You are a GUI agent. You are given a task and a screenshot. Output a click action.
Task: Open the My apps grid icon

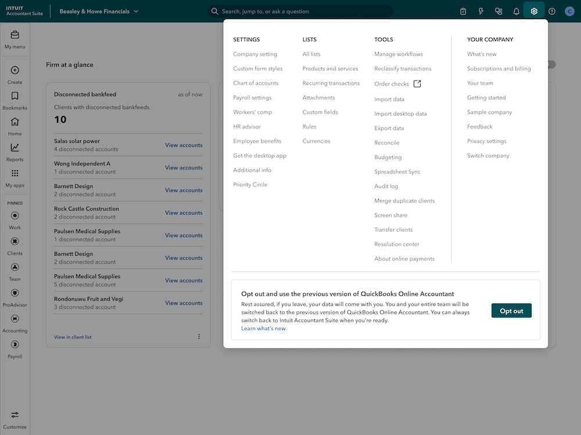coord(15,174)
